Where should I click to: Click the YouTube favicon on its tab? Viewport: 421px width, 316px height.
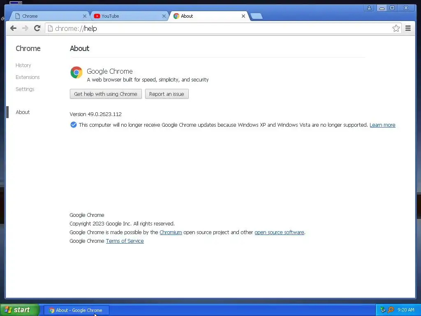[97, 16]
